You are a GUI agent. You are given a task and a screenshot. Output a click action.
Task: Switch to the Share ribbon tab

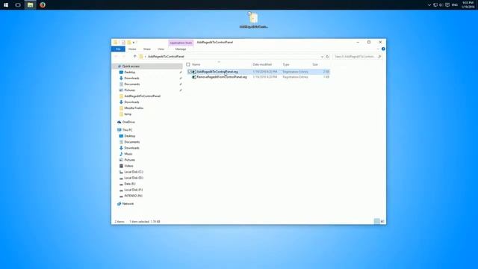[147, 49]
